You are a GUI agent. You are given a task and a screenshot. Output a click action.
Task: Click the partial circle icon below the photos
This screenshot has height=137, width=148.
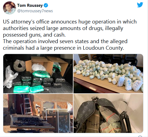(140, 136)
